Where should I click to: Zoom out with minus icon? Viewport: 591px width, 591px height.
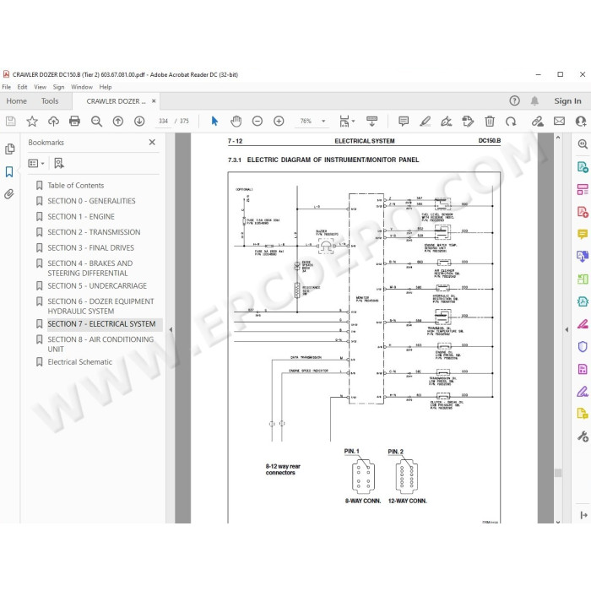click(x=258, y=121)
